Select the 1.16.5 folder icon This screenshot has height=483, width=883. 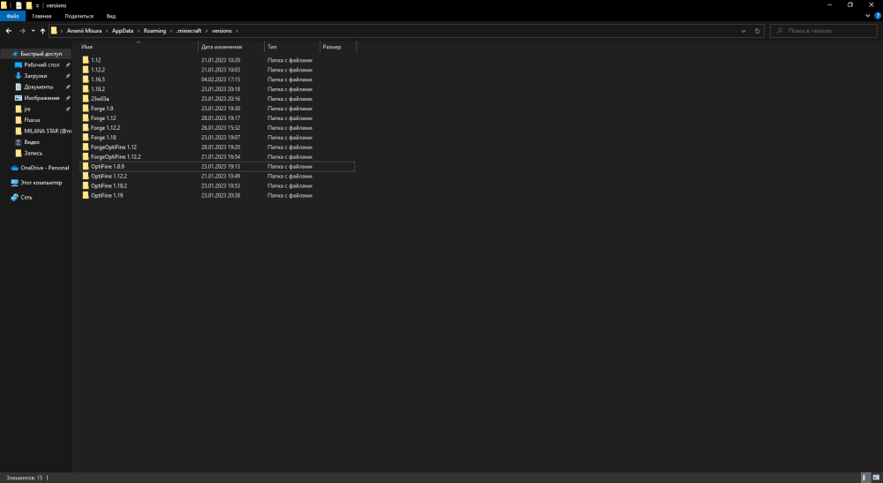coord(86,79)
